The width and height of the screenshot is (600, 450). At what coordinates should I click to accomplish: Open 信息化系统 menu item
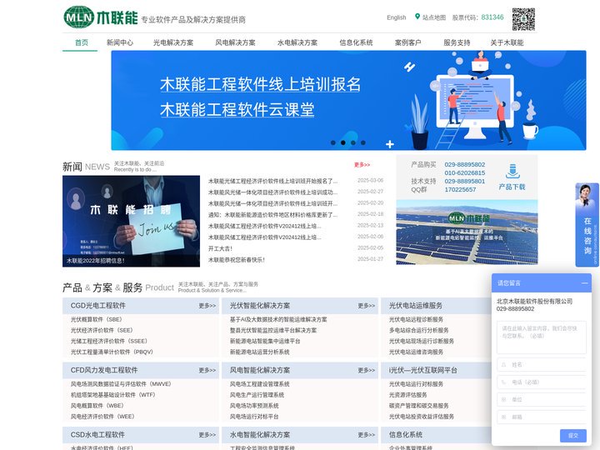pyautogui.click(x=356, y=42)
